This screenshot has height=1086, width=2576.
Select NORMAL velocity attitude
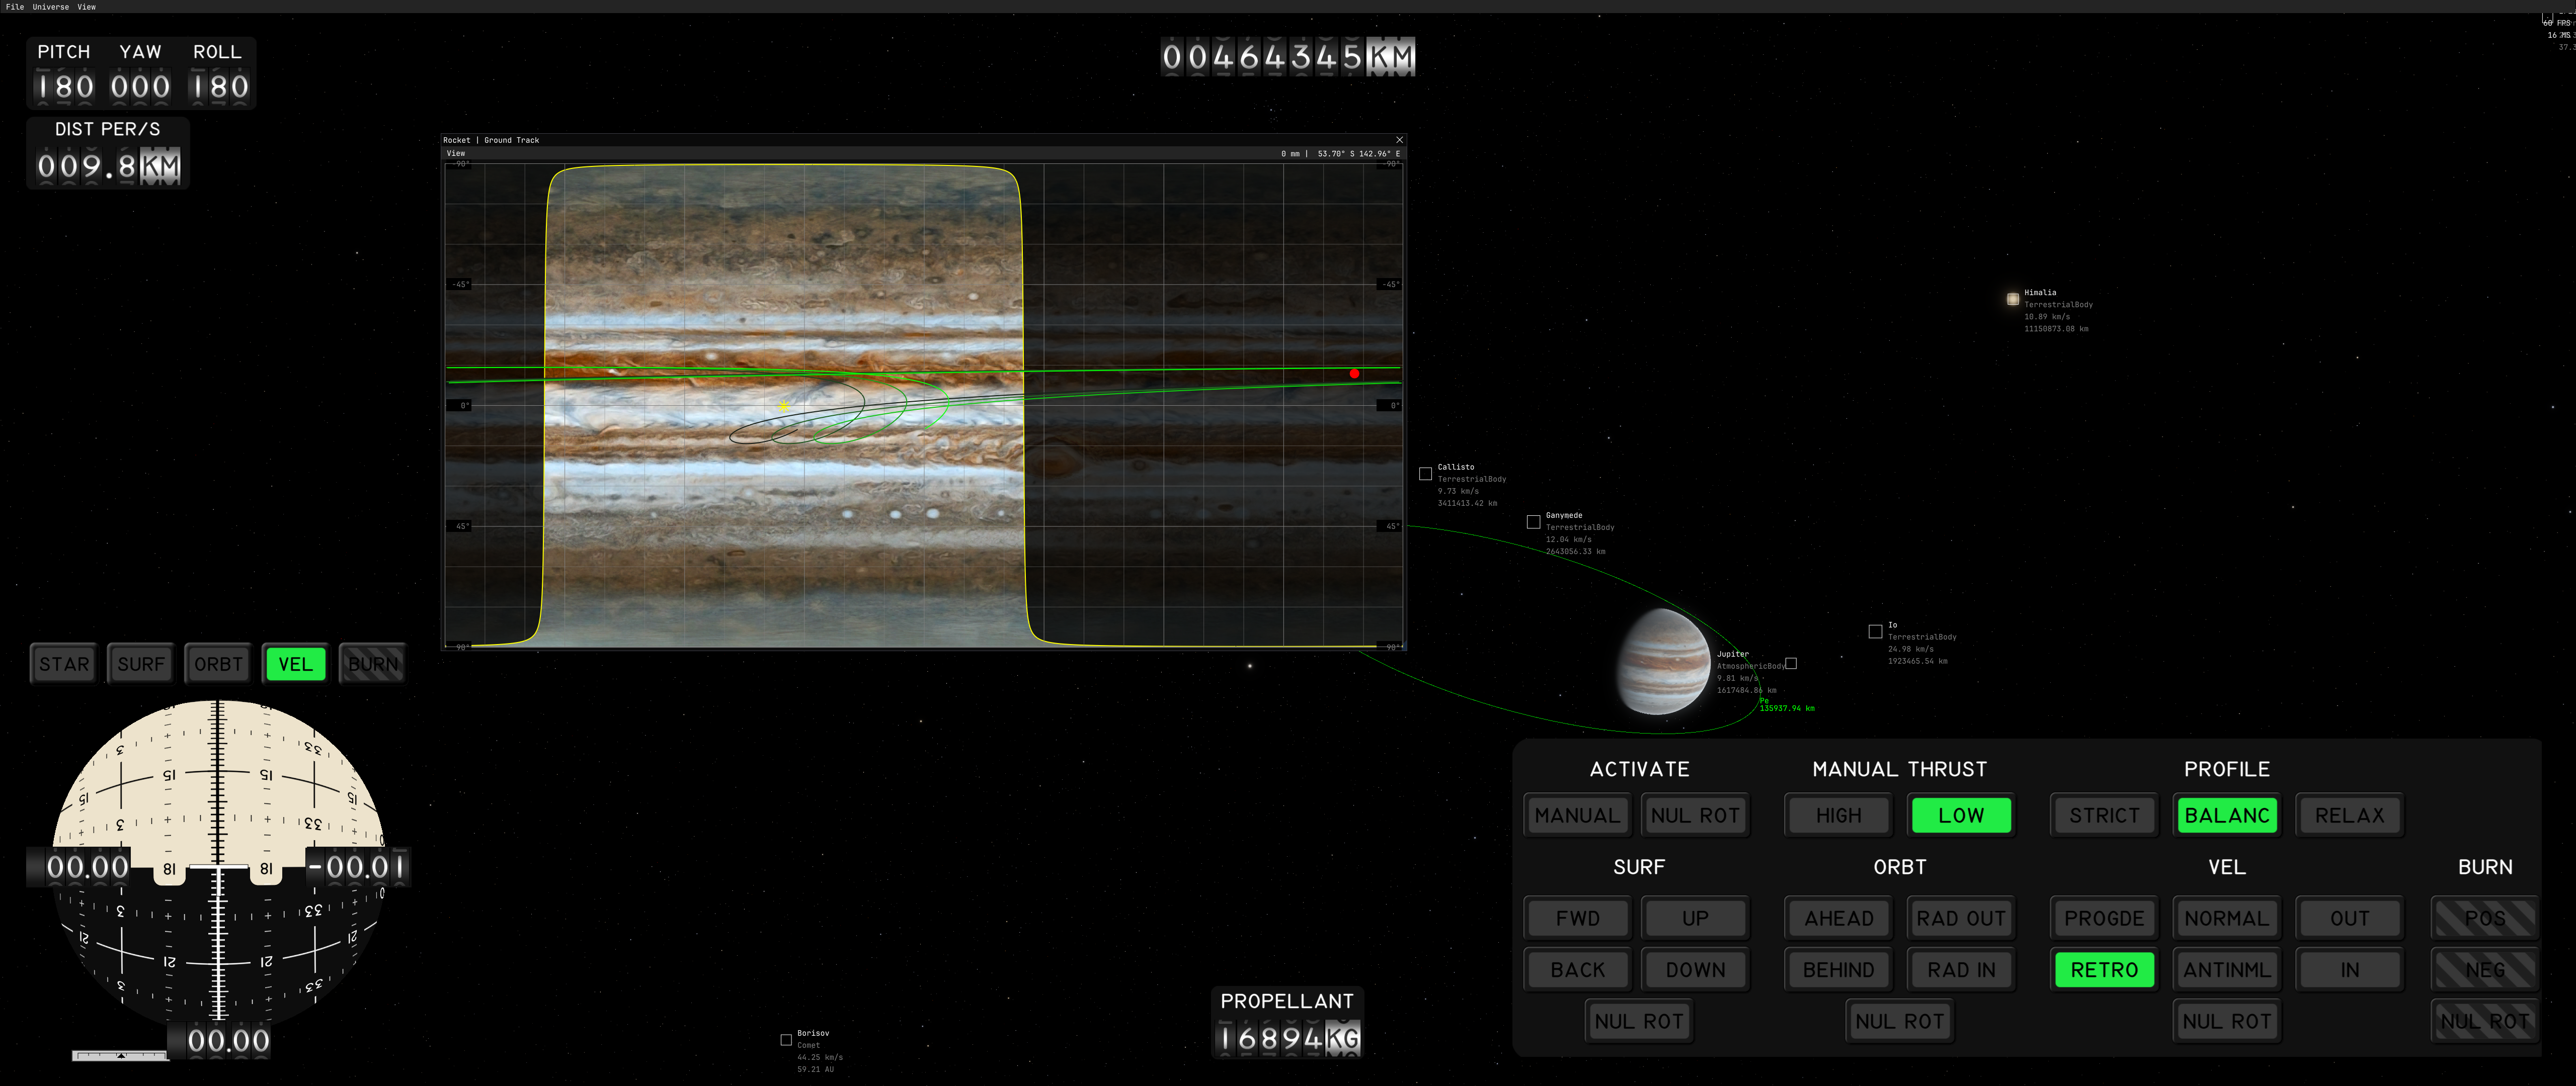(2227, 918)
